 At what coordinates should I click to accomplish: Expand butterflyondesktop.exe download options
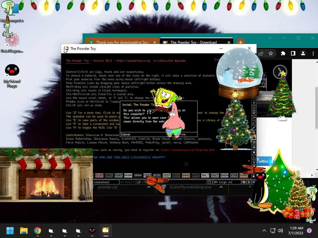(x=221, y=187)
